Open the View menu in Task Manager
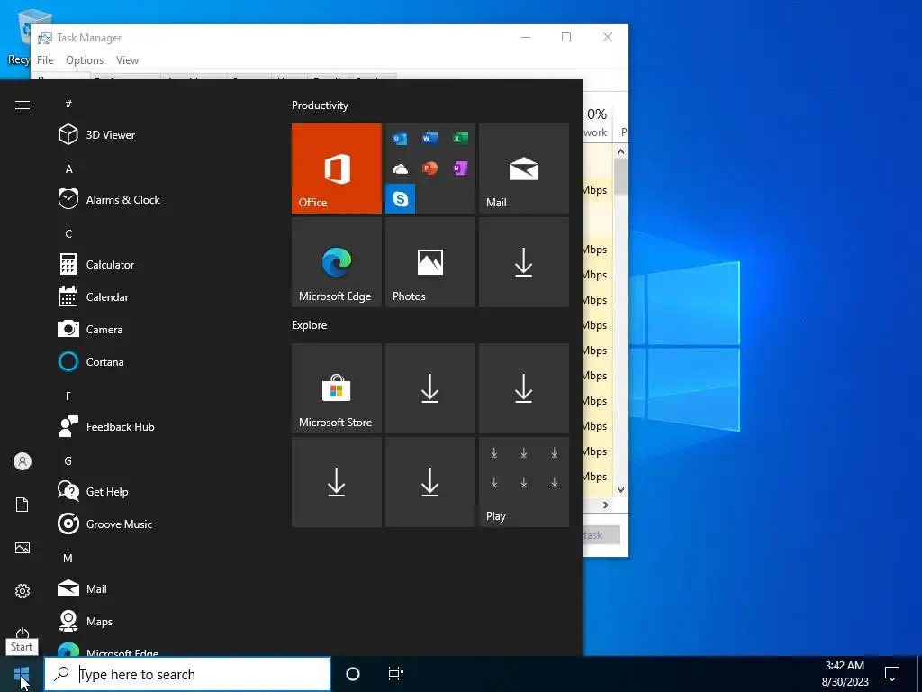922x692 pixels. pos(127,60)
